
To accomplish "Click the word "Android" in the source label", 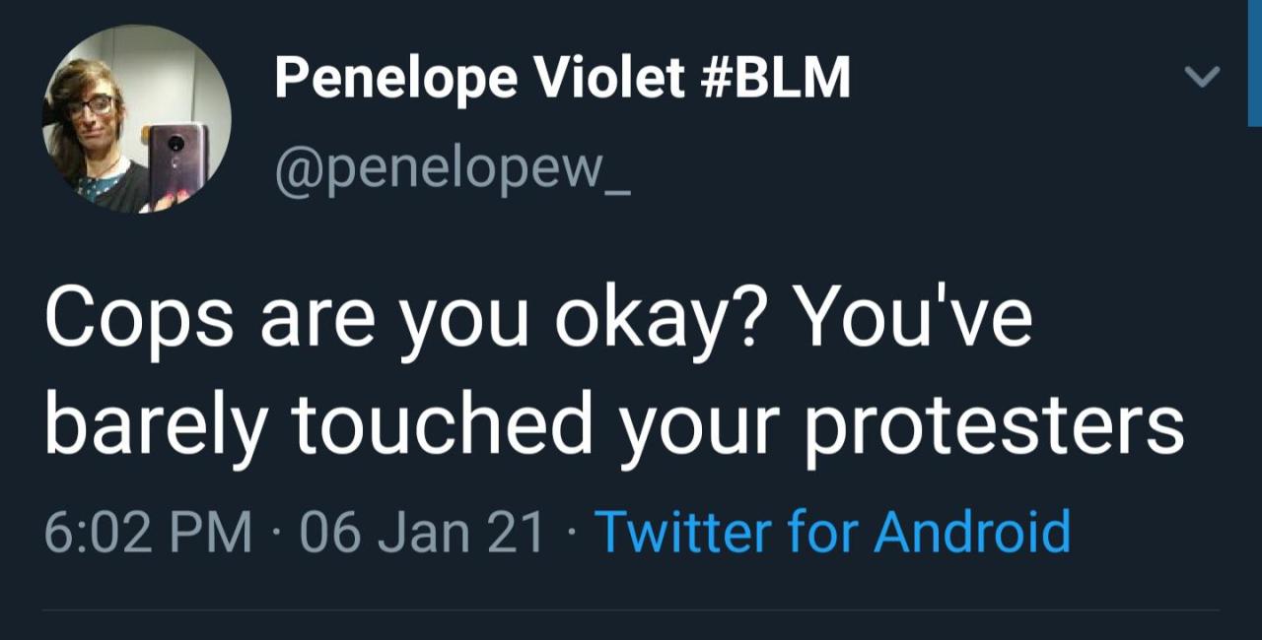I will pyautogui.click(x=971, y=532).
